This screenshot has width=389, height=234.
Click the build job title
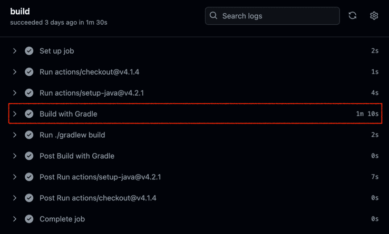[20, 12]
